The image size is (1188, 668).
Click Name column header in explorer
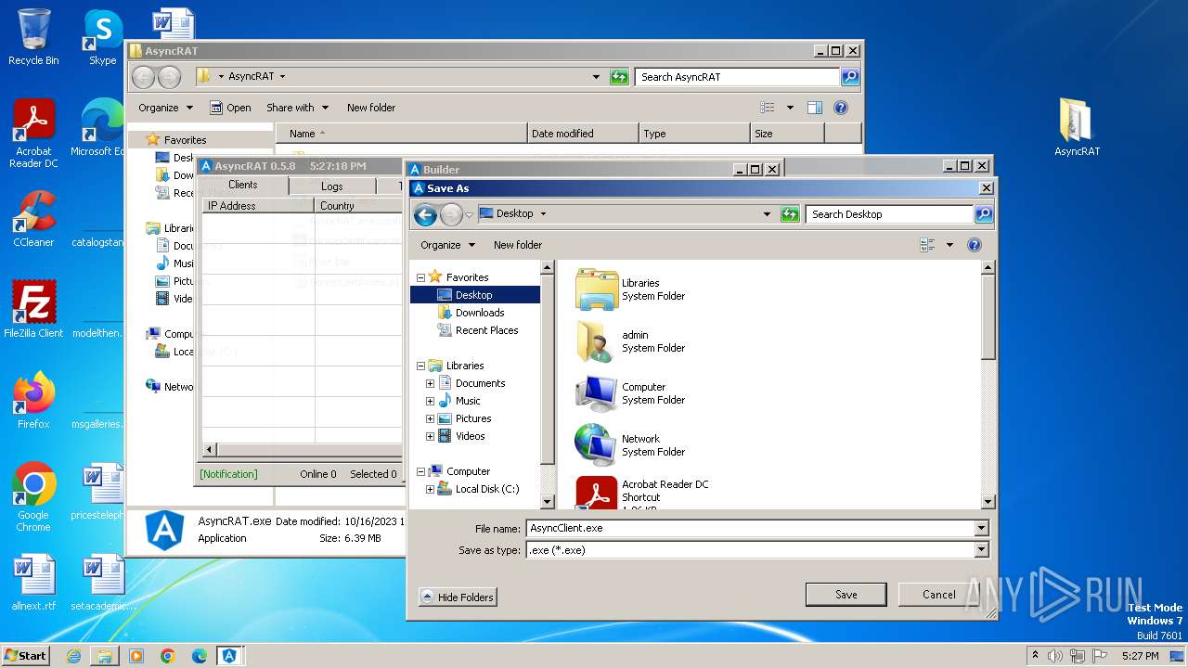coord(401,134)
